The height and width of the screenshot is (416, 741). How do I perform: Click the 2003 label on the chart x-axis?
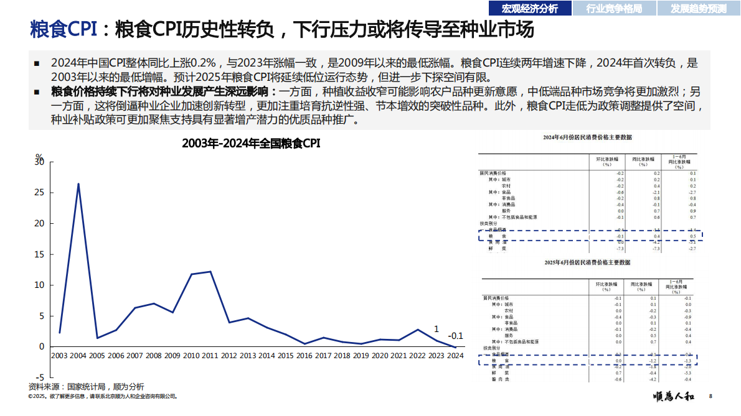tap(59, 354)
